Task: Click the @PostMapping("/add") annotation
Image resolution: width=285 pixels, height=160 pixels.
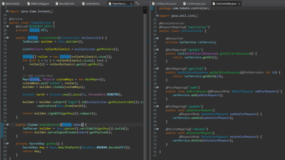Action: tap(183, 88)
